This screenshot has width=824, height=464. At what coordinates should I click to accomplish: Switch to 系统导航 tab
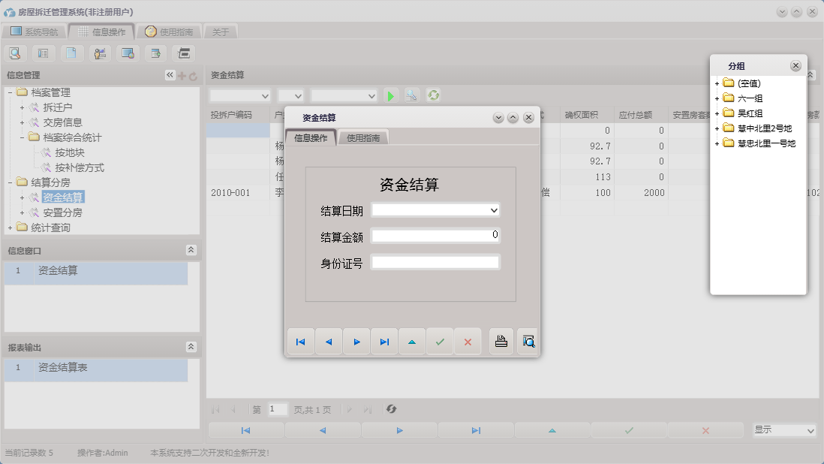tap(35, 32)
